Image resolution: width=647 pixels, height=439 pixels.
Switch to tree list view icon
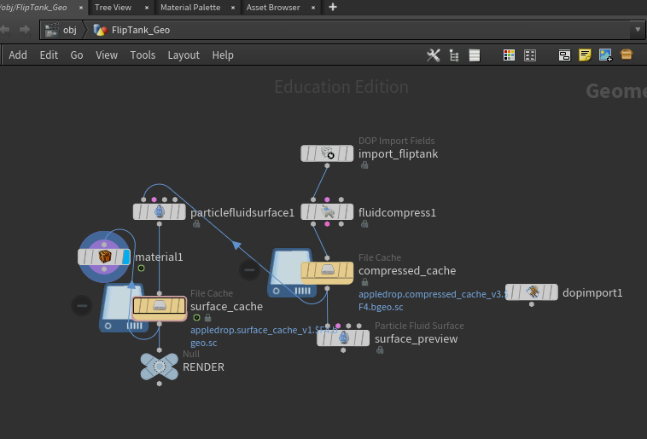454,55
